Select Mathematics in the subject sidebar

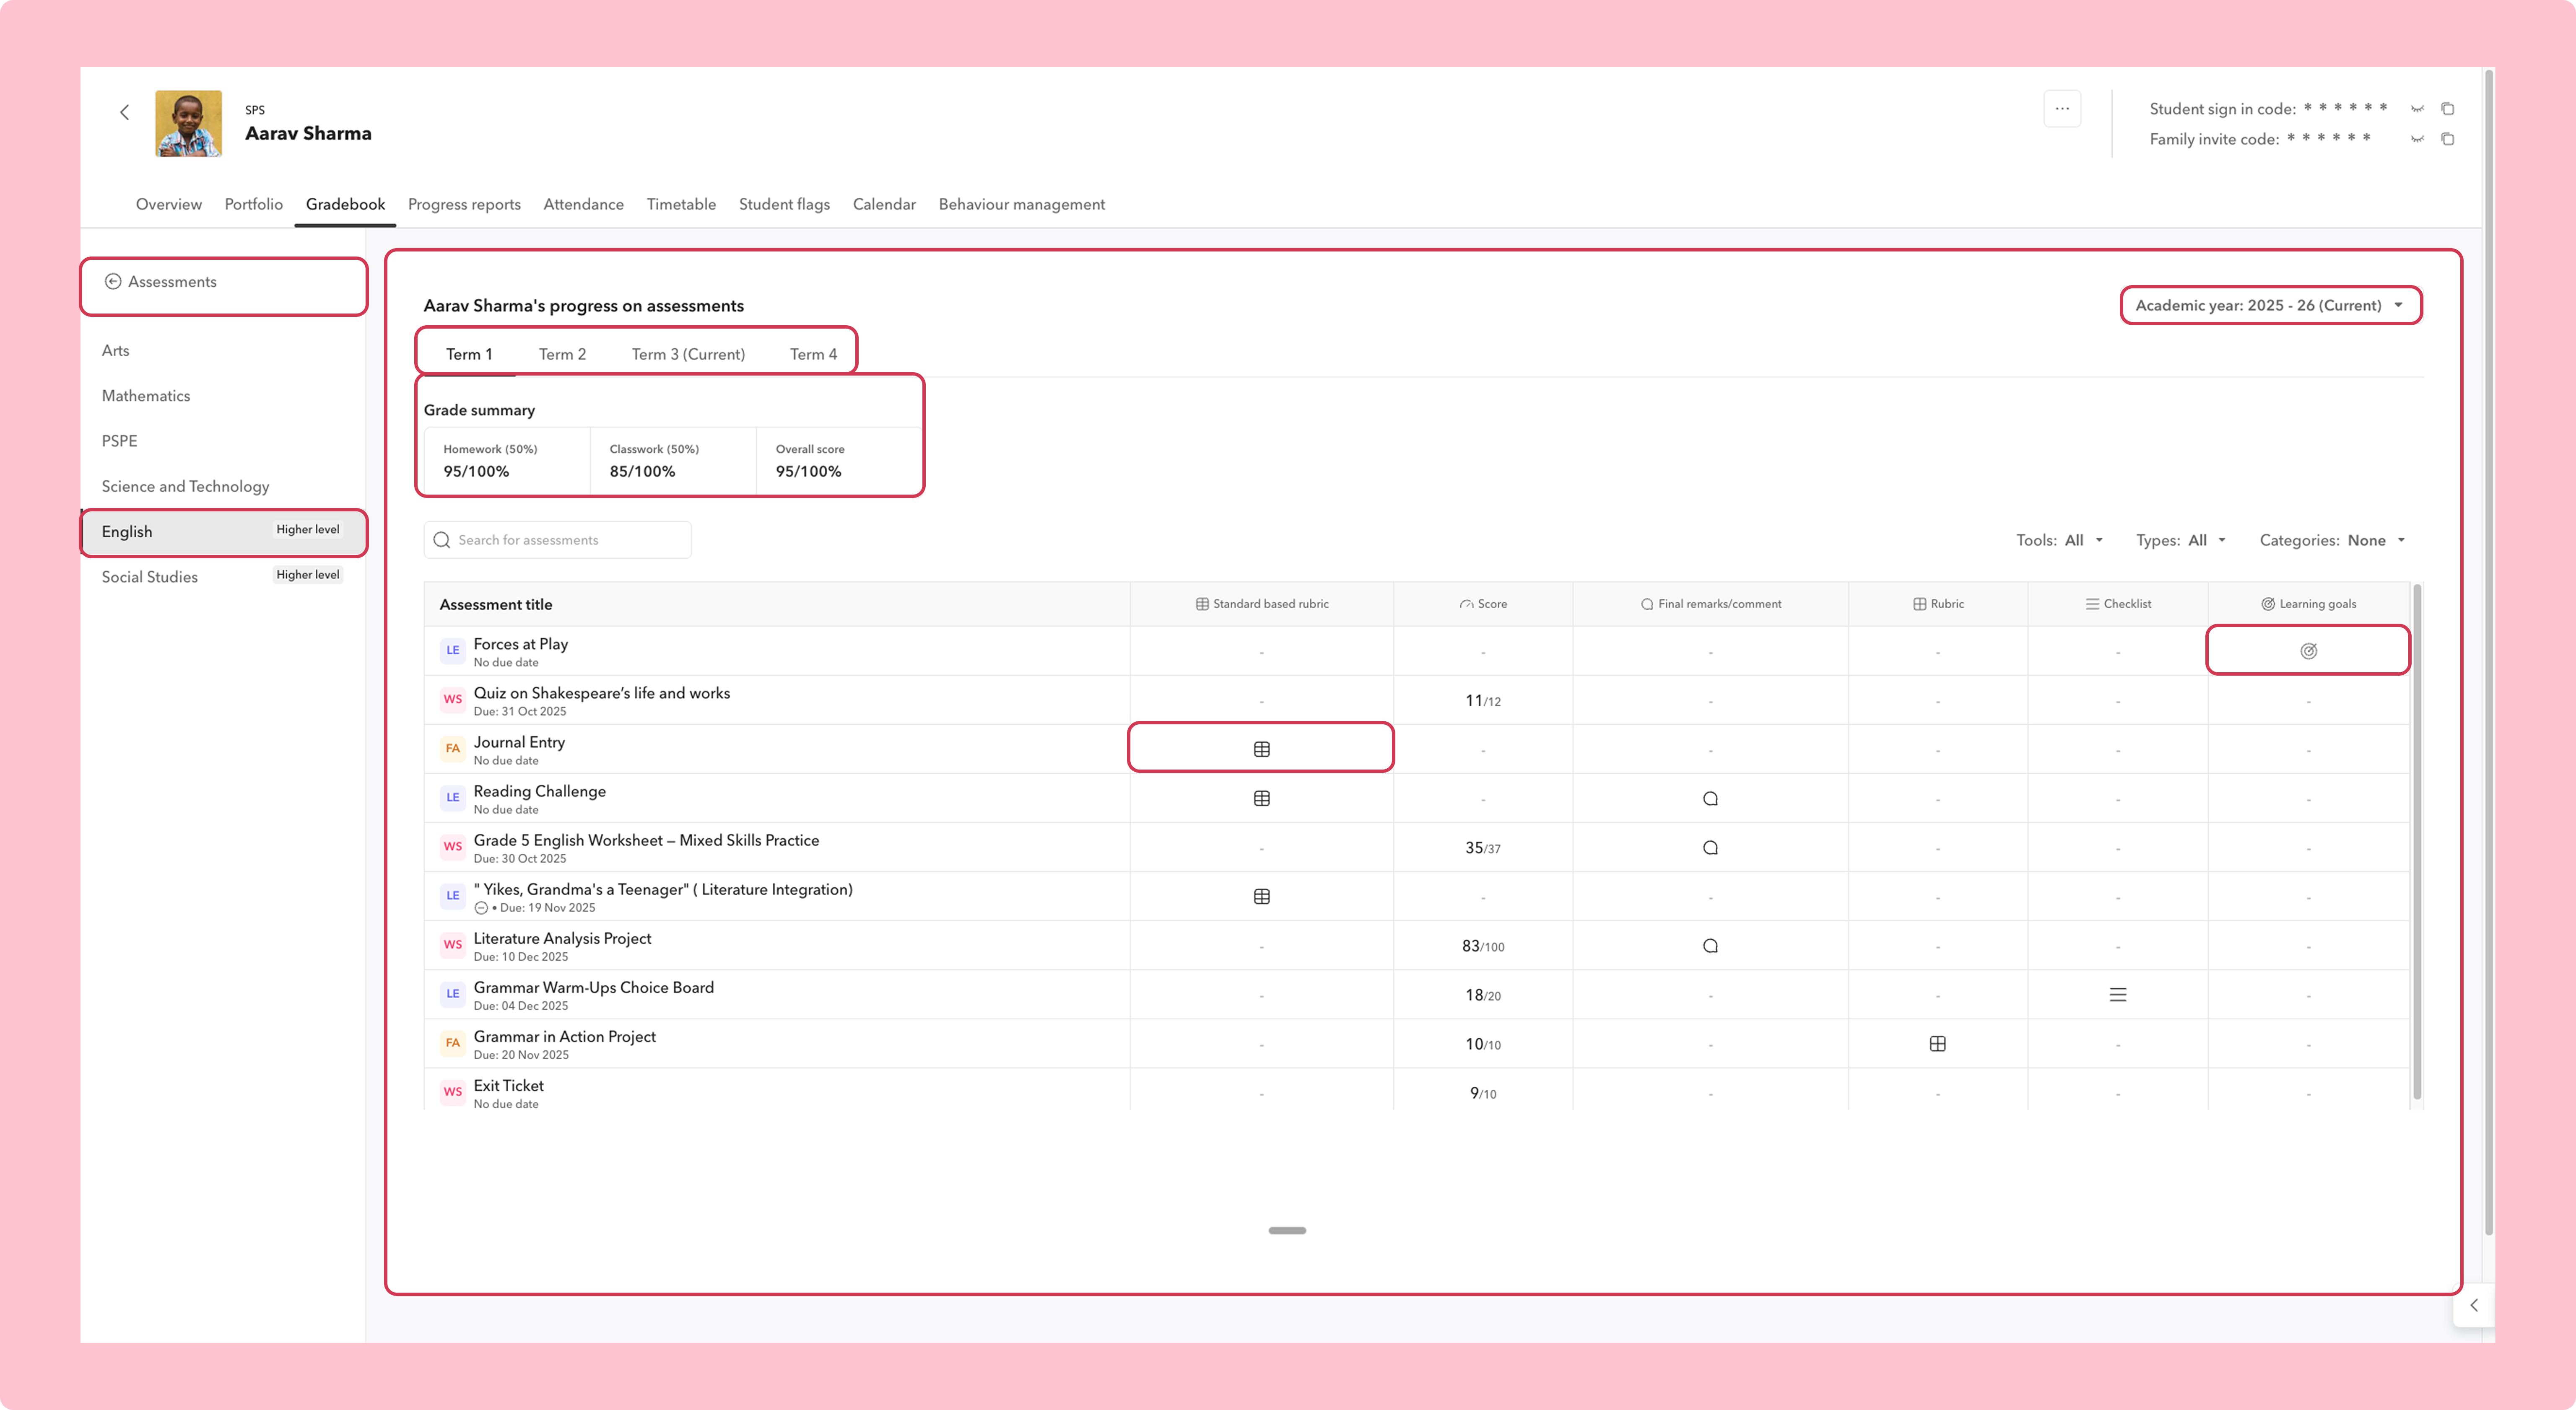(145, 396)
